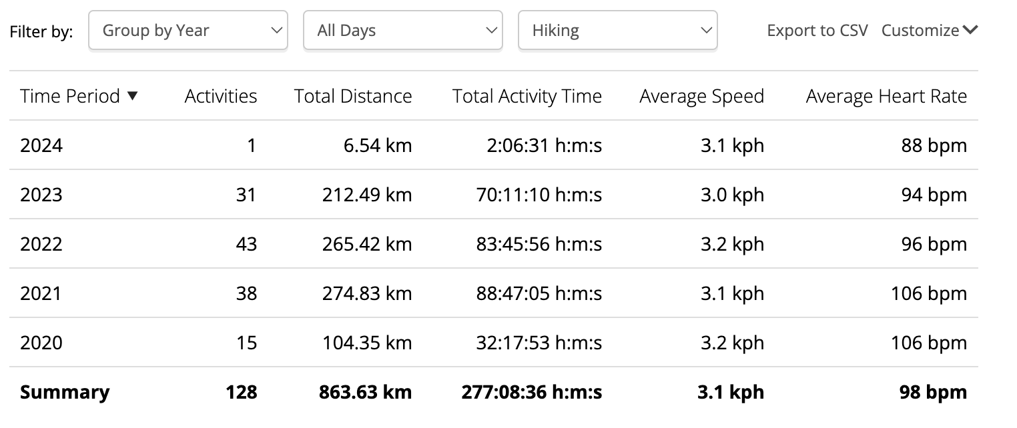Viewport: 1017px width, 428px height.
Task: Select the 2022 time period row
Action: [x=494, y=244]
